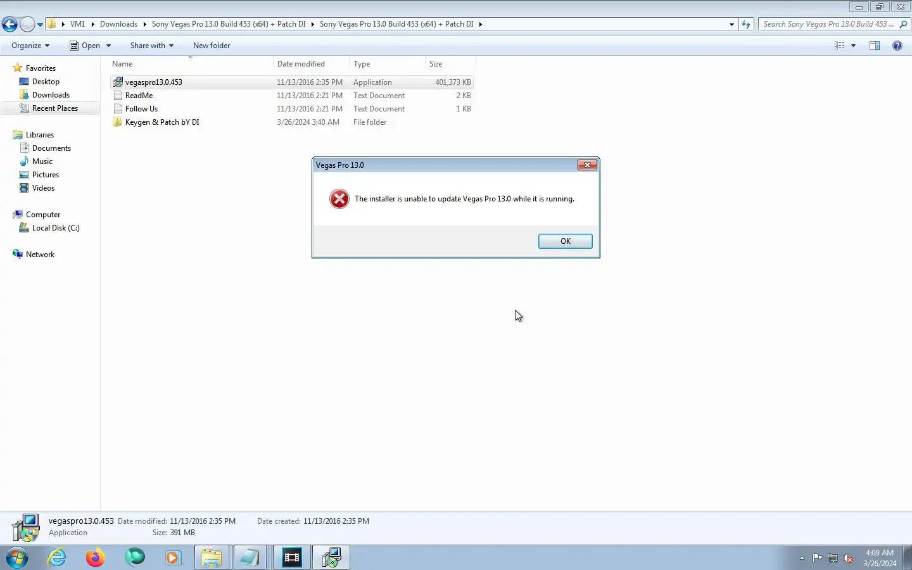Click VM1 in the address breadcrumb
The width and height of the screenshot is (912, 570).
(77, 24)
